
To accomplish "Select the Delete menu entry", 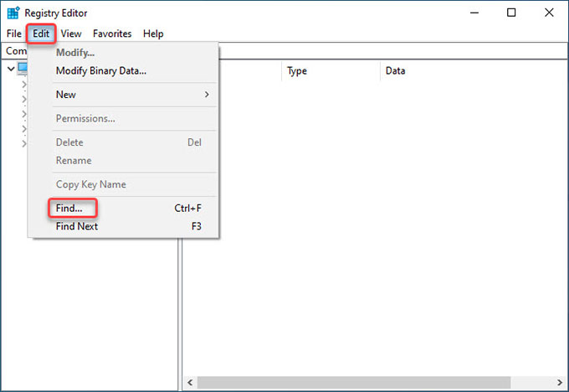I will 123,142.
